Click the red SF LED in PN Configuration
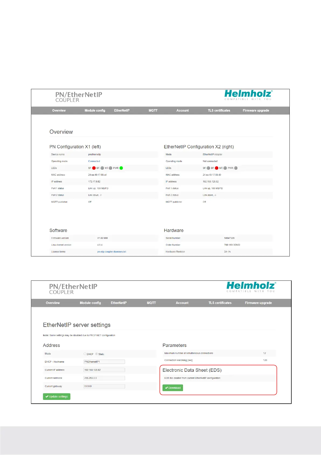 [x=94, y=168]
